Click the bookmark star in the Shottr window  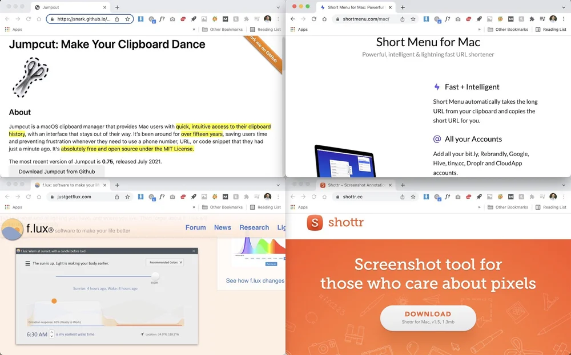(413, 197)
